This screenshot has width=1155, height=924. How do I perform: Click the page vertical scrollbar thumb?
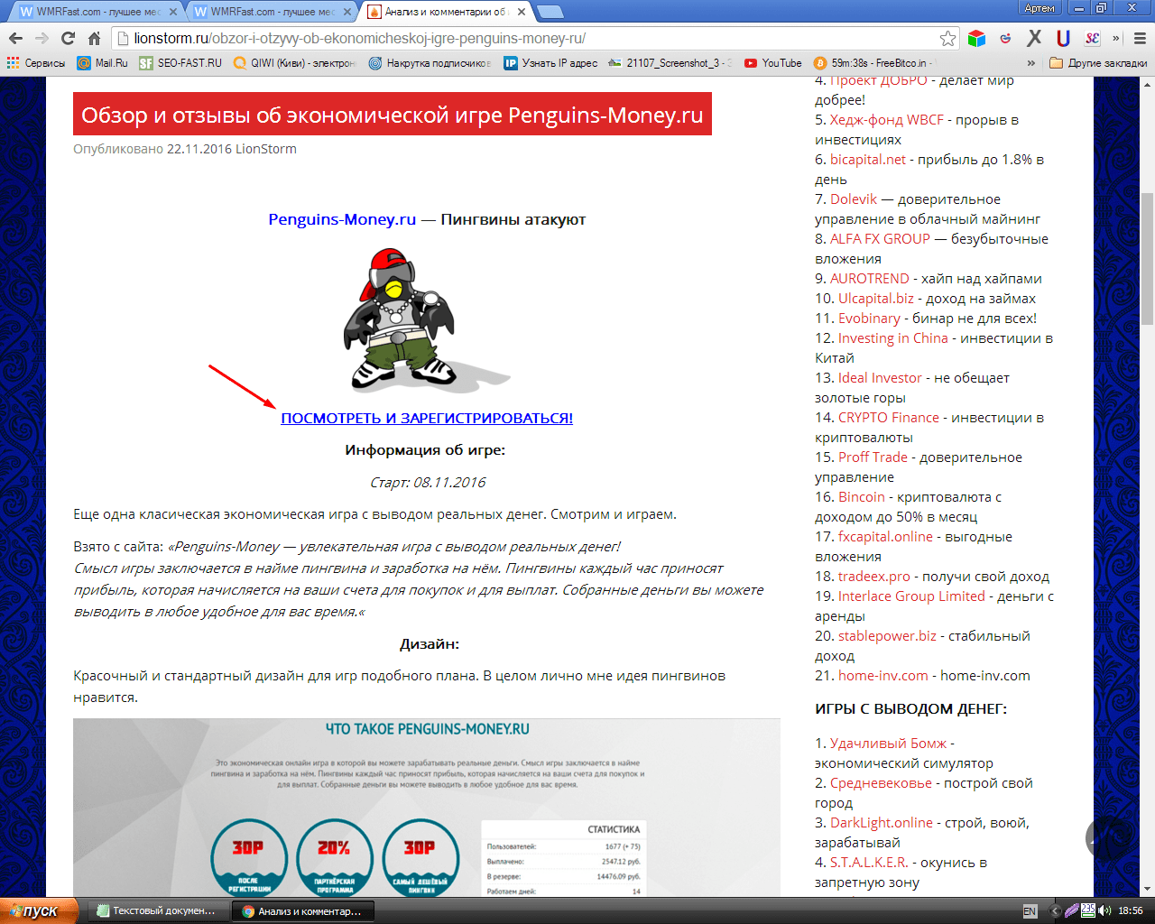pos(1147,260)
